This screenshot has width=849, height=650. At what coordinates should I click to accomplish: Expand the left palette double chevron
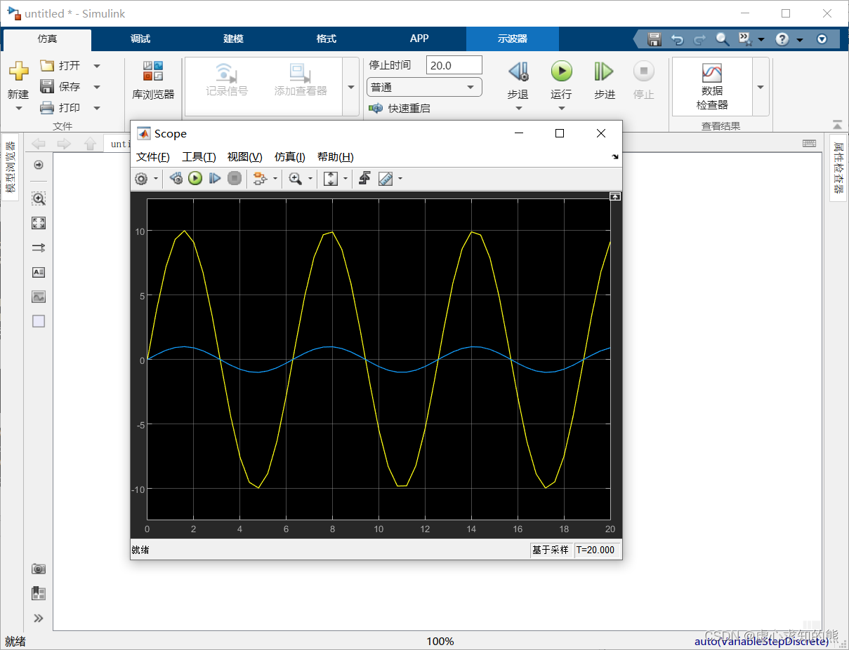coord(39,618)
